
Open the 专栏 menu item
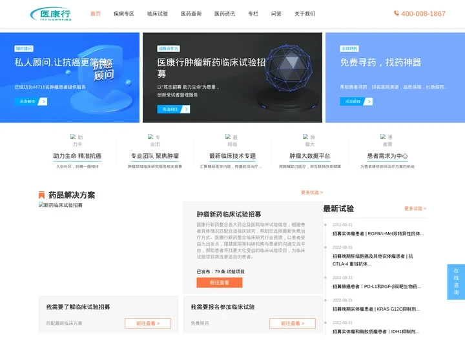[x=253, y=14]
